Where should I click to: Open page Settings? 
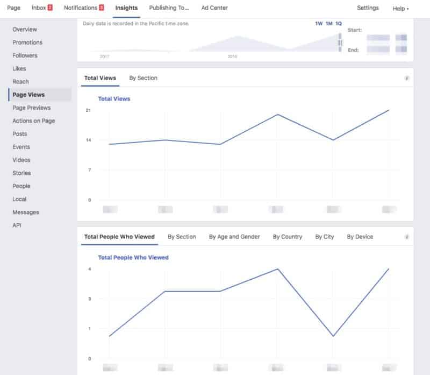(368, 8)
